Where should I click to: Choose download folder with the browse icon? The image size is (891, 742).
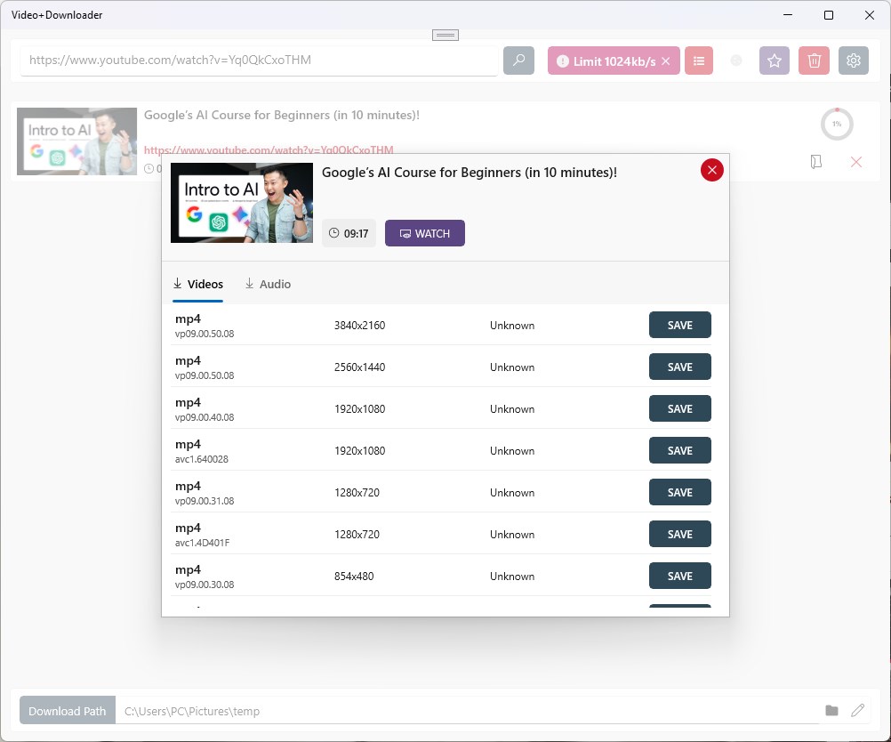tap(831, 710)
